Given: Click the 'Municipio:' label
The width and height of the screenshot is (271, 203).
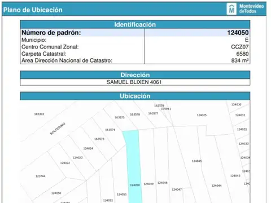Looking at the screenshot, I should pyautogui.click(x=34, y=40).
